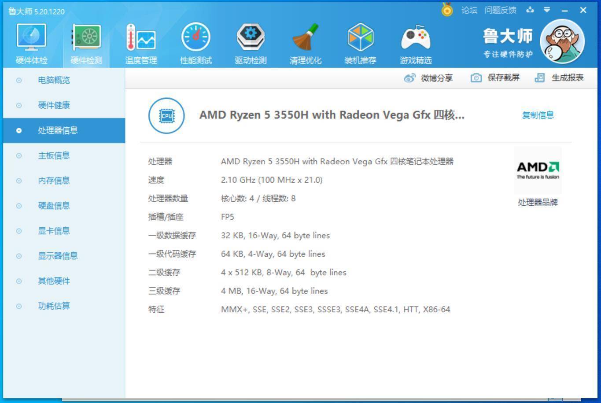Click 64 KB, 4-Way L1 code cache value
Viewport: 601px width, 403px height.
pyautogui.click(x=273, y=254)
